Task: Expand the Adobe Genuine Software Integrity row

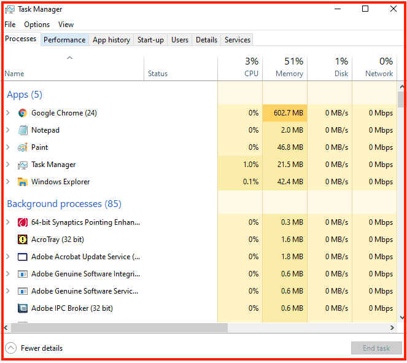Action: click(x=8, y=274)
